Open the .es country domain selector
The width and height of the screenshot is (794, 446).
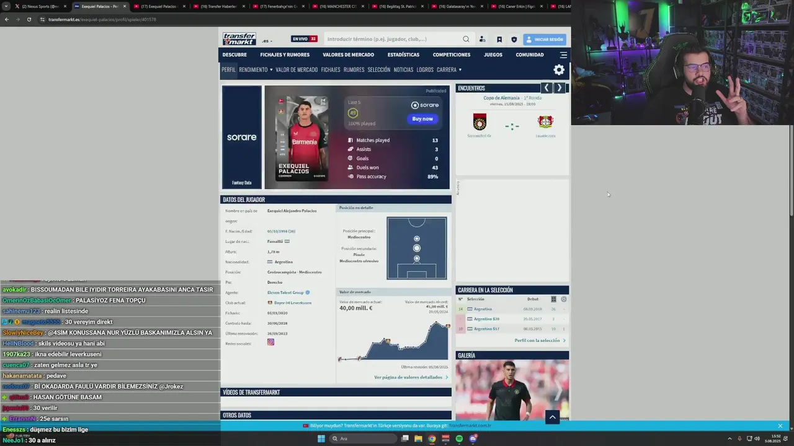267,41
